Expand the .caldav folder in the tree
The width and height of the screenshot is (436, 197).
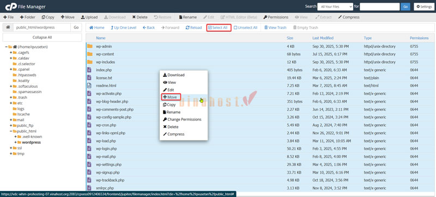click(11, 58)
